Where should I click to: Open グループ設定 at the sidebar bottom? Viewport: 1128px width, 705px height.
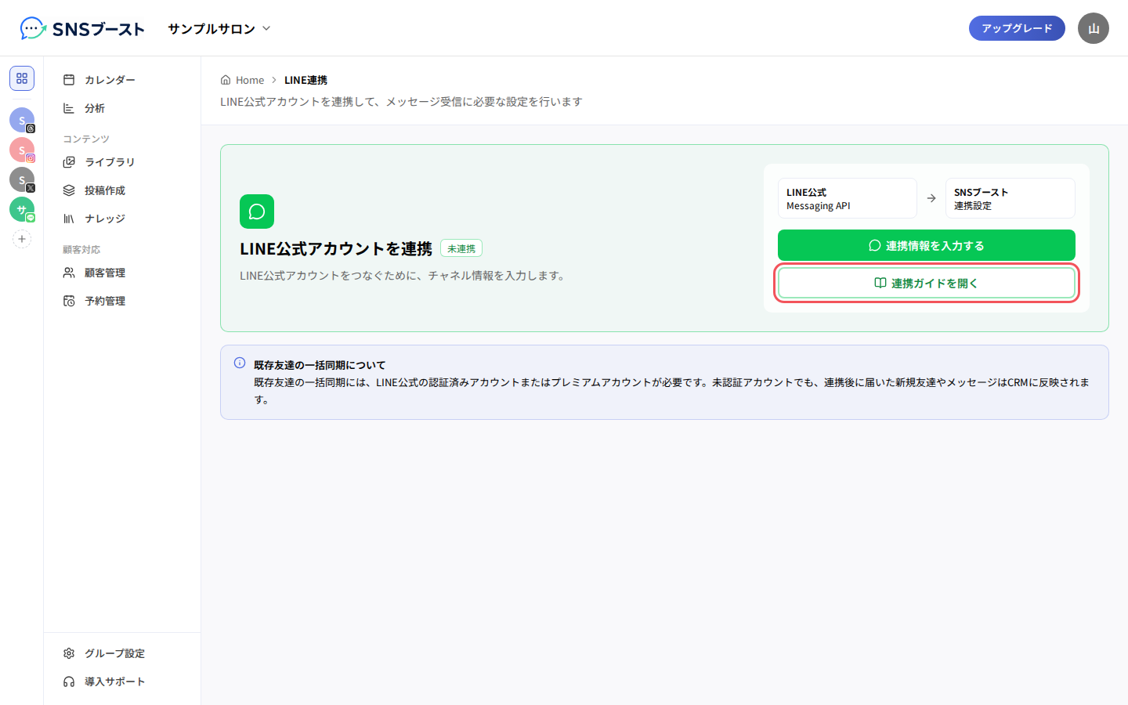pos(122,653)
